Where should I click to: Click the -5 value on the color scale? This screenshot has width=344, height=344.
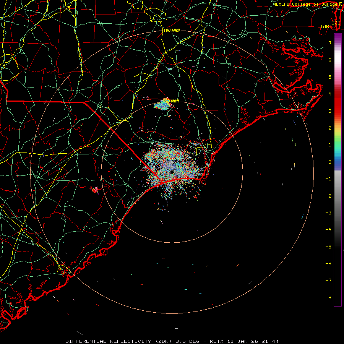[x=328, y=247]
